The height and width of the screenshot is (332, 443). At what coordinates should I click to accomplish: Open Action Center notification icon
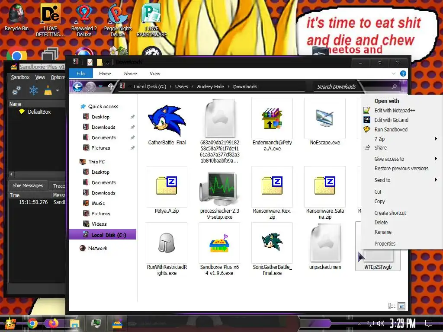(429, 323)
